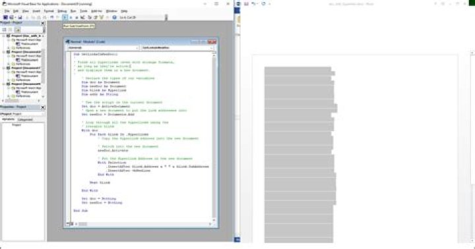Click Toggle Folders icon in Project Explorer
The width and height of the screenshot is (475, 249).
pos(18,30)
